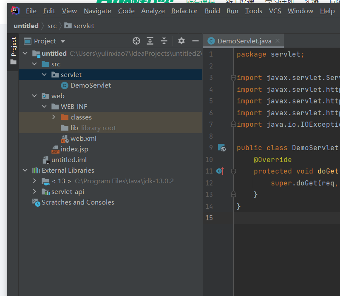Collapse the External Libraries node

point(25,171)
